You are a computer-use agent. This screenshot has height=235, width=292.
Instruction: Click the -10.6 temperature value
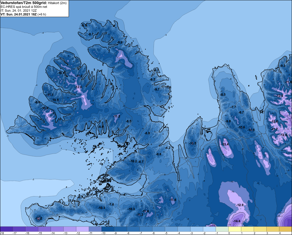tap(241, 127)
